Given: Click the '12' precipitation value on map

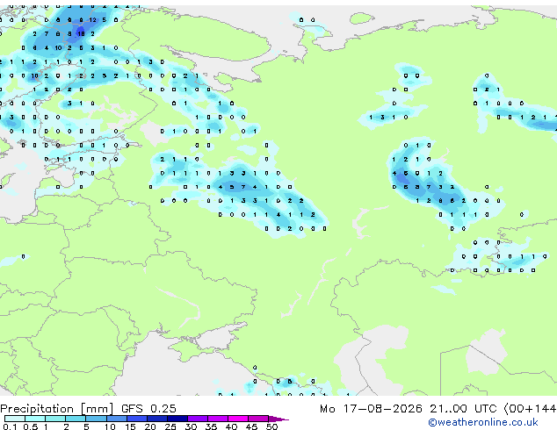Looking at the screenshot, I should click(92, 20).
